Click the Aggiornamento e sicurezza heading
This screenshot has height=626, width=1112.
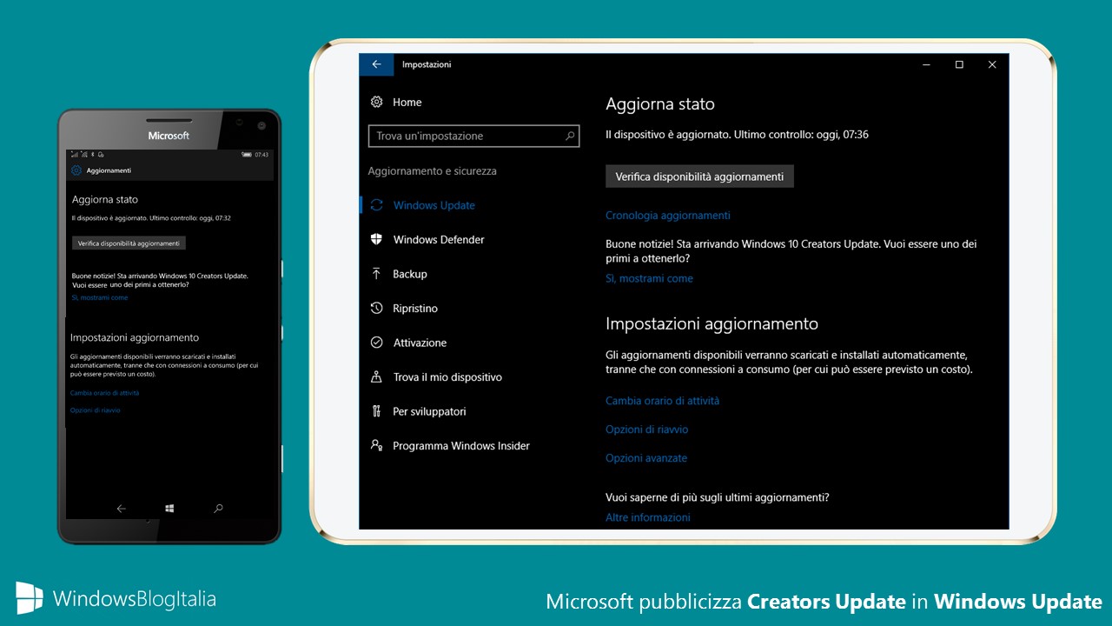[432, 171]
